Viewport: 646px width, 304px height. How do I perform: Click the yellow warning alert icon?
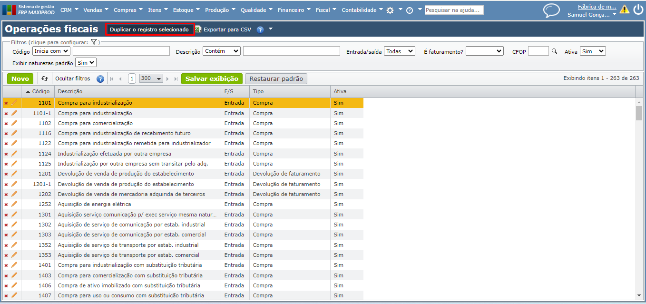coord(625,9)
